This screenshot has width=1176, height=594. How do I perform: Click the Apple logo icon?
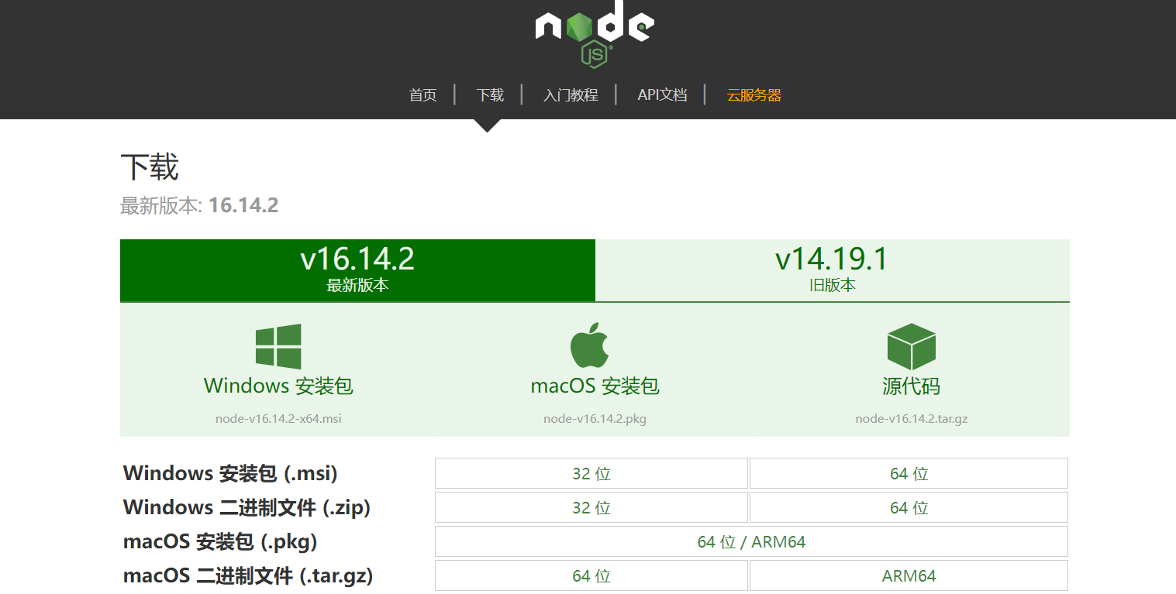(x=590, y=345)
